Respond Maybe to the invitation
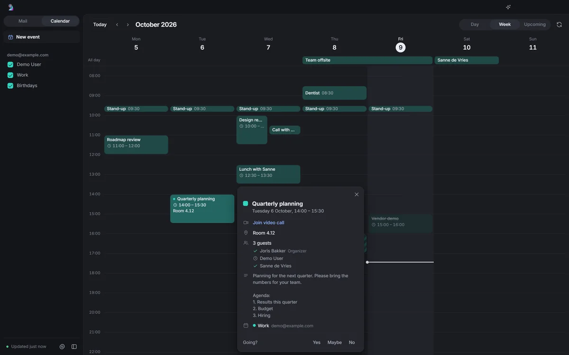 click(x=335, y=342)
